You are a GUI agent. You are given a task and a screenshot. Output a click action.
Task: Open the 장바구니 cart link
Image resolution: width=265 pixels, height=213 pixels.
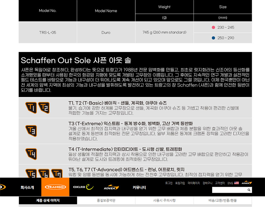(x=207, y=183)
